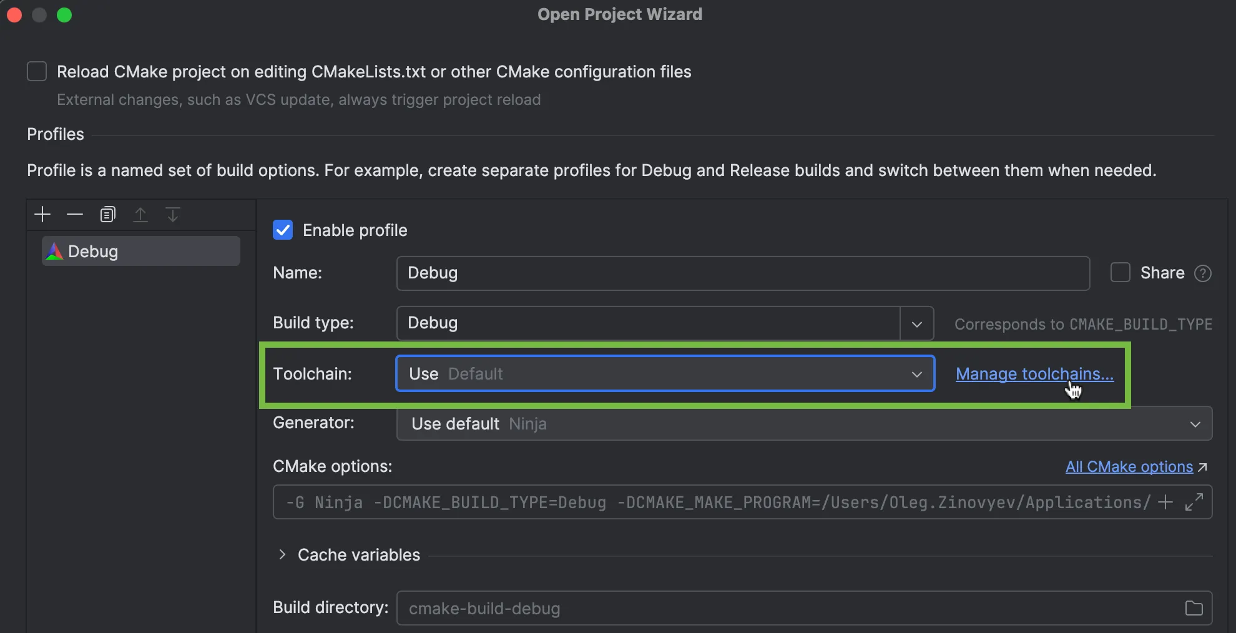Open the Build type dropdown
This screenshot has height=633, width=1236.
pyautogui.click(x=916, y=323)
